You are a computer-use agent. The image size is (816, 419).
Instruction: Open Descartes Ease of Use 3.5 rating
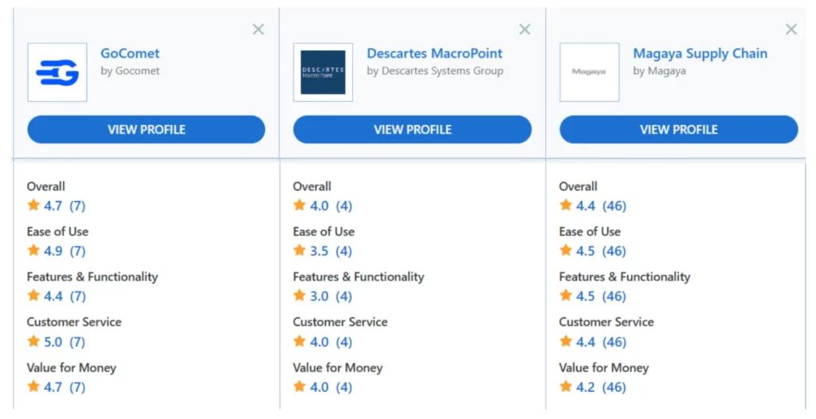[x=331, y=252]
